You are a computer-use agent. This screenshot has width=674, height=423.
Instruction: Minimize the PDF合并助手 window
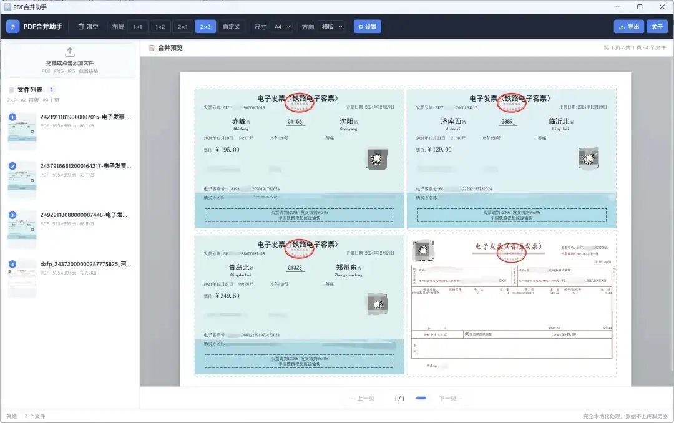coord(618,7)
